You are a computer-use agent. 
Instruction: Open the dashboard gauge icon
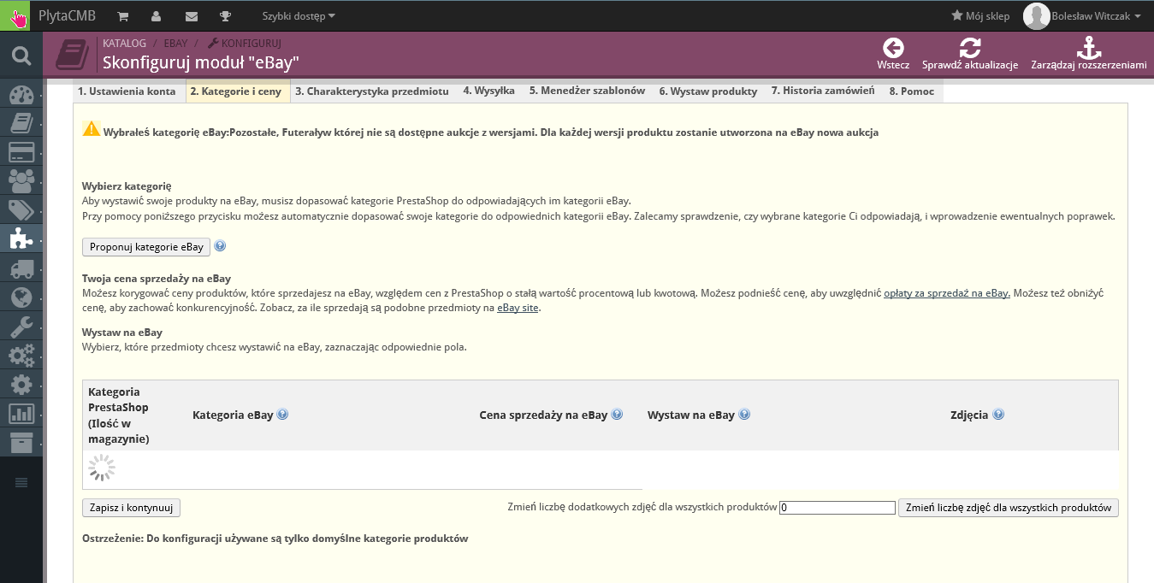[x=21, y=94]
